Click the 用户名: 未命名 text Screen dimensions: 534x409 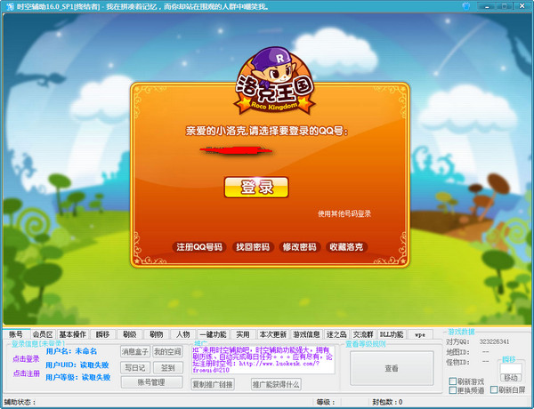[x=71, y=351]
